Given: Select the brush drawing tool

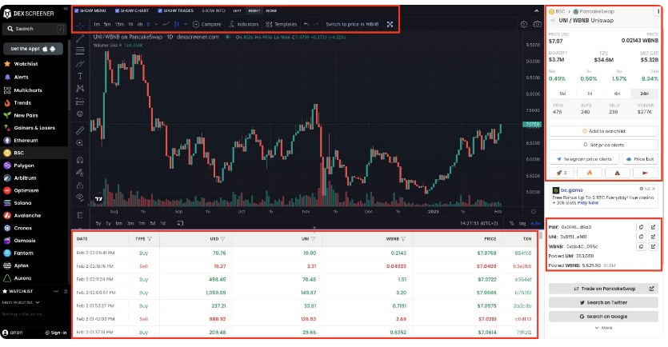Looking at the screenshot, I should coord(80,64).
